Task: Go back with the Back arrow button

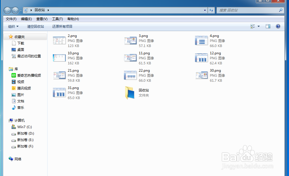Action: point(7,10)
